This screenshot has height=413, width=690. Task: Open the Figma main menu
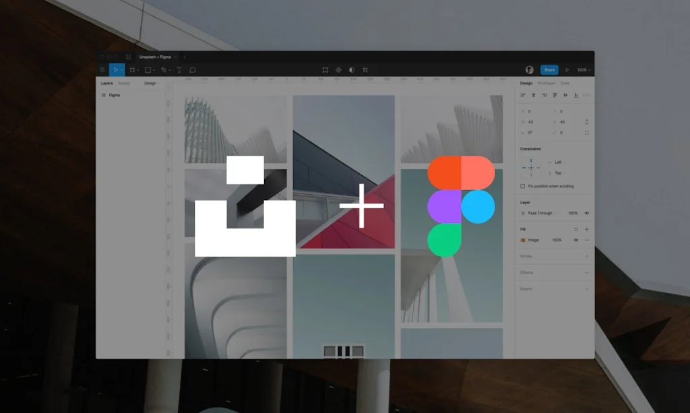tap(102, 69)
